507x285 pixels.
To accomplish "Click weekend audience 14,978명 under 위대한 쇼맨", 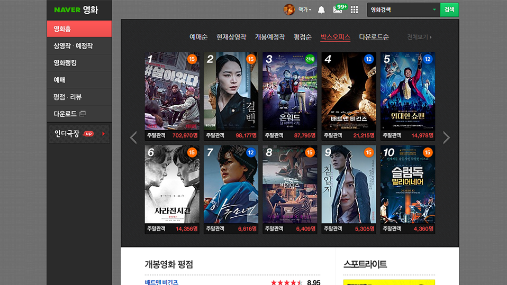I will pos(423,135).
